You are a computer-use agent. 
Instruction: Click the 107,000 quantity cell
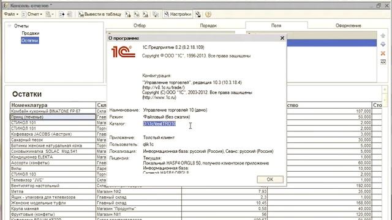[329, 111]
